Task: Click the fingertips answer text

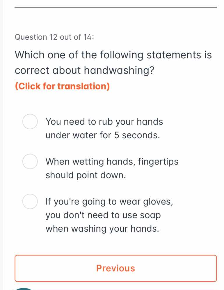Action: pos(112,168)
